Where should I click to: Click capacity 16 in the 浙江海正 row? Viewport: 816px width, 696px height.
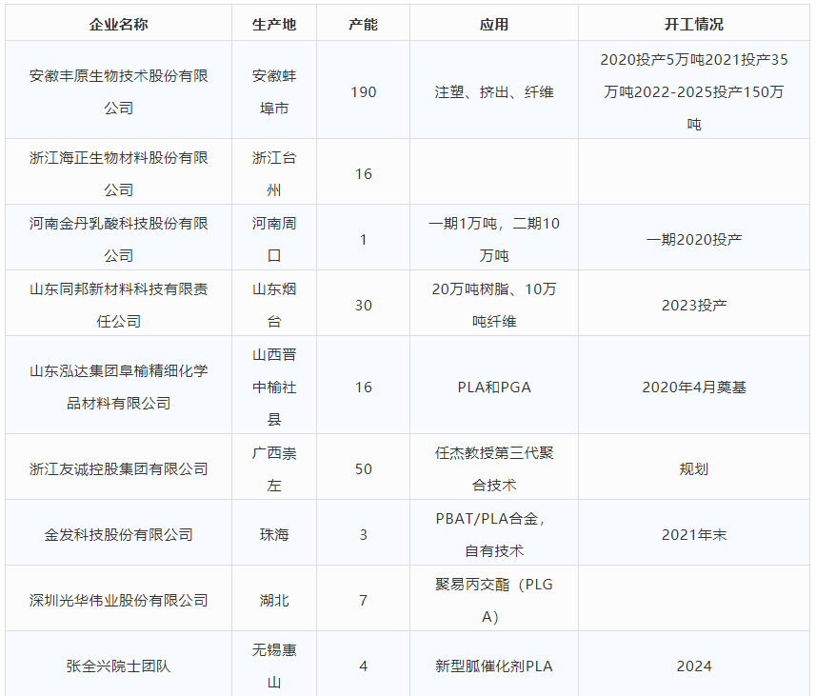[x=363, y=173]
